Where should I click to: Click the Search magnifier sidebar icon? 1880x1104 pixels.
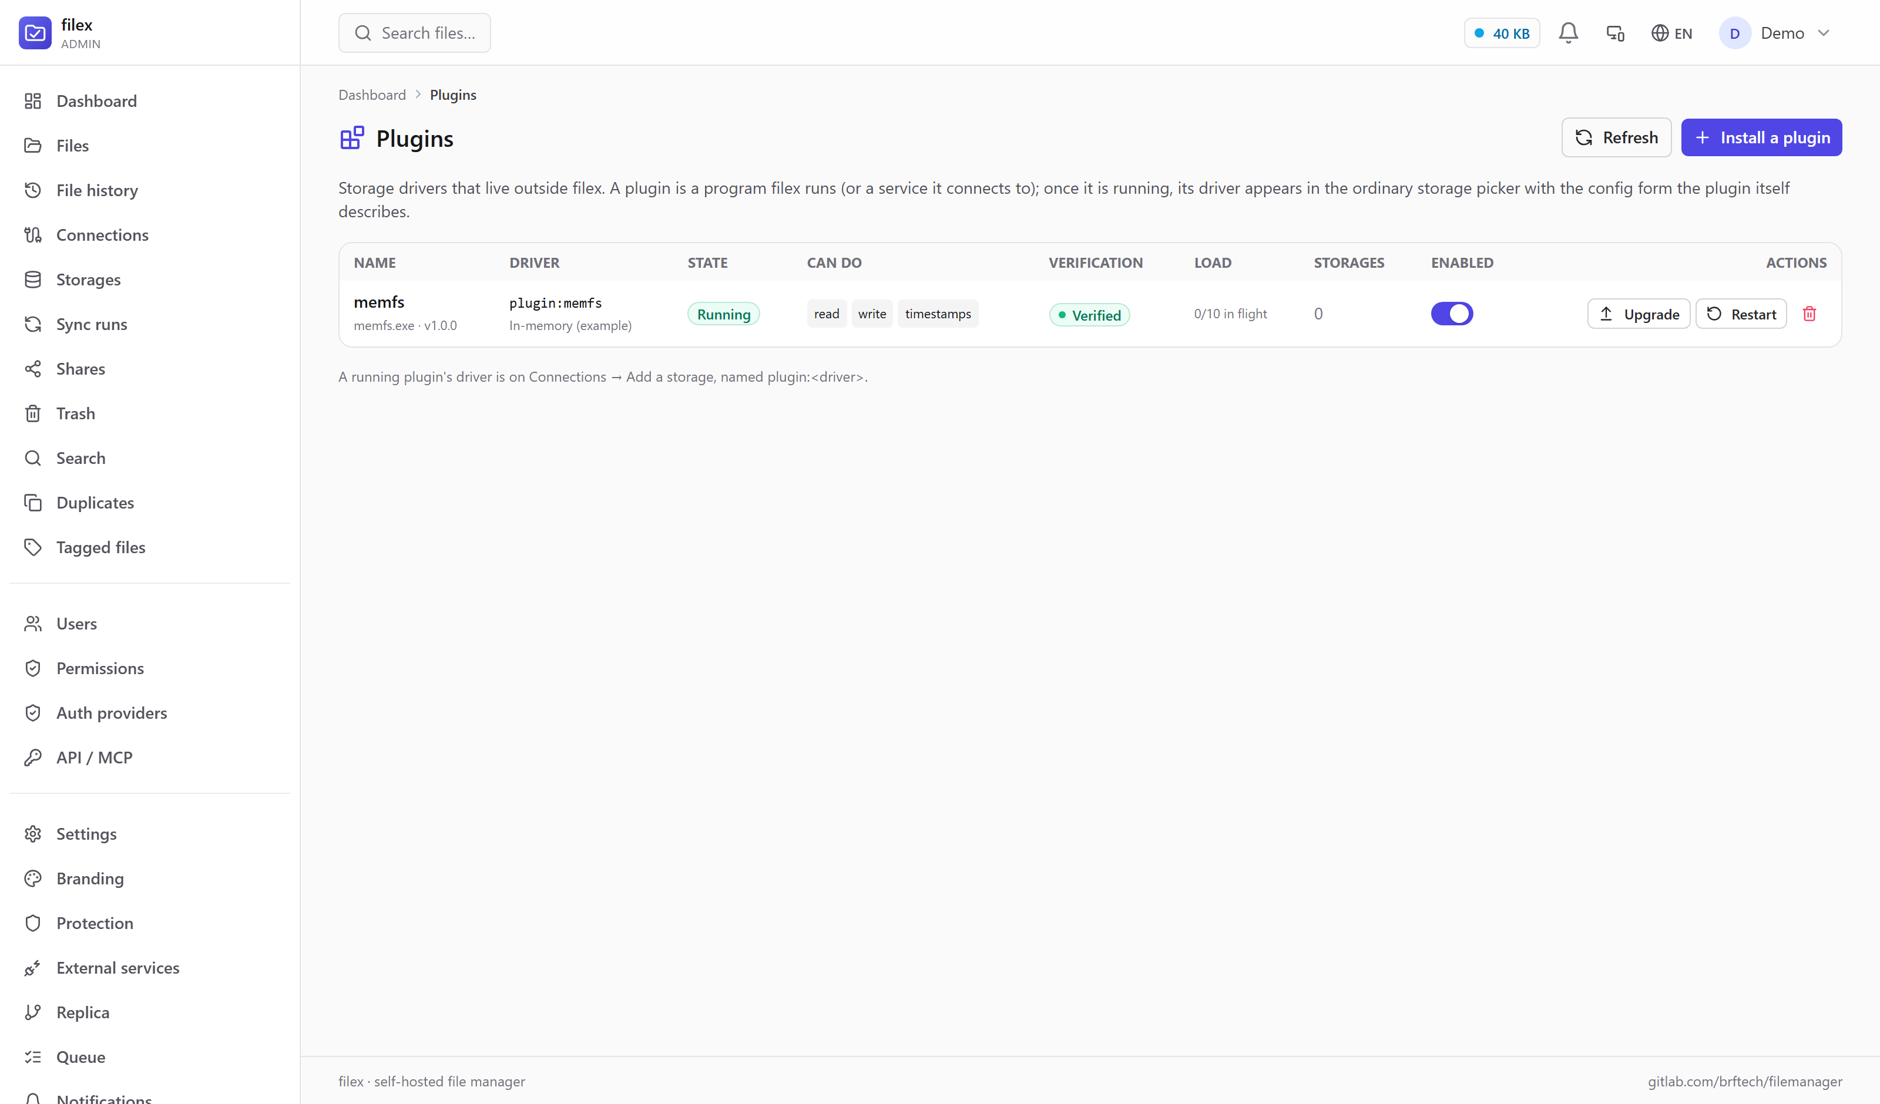coord(33,458)
